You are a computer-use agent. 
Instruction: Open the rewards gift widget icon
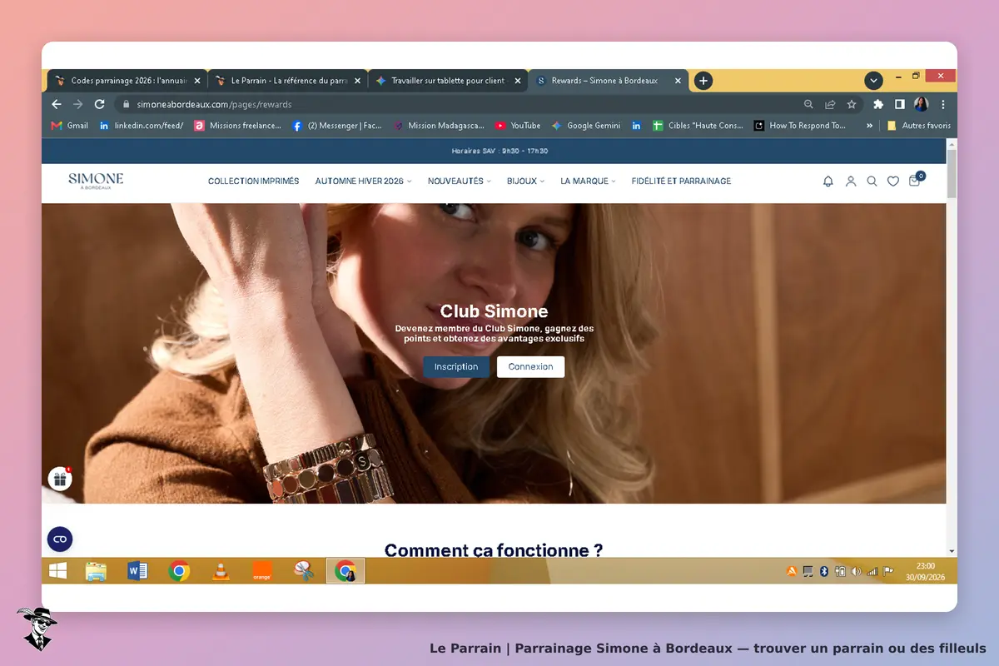60,479
